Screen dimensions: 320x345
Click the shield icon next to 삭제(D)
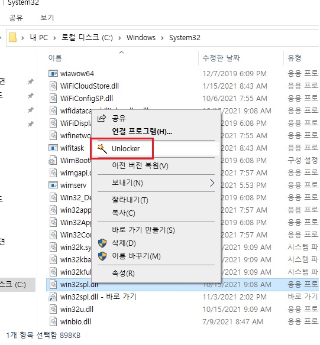pyautogui.click(x=102, y=243)
